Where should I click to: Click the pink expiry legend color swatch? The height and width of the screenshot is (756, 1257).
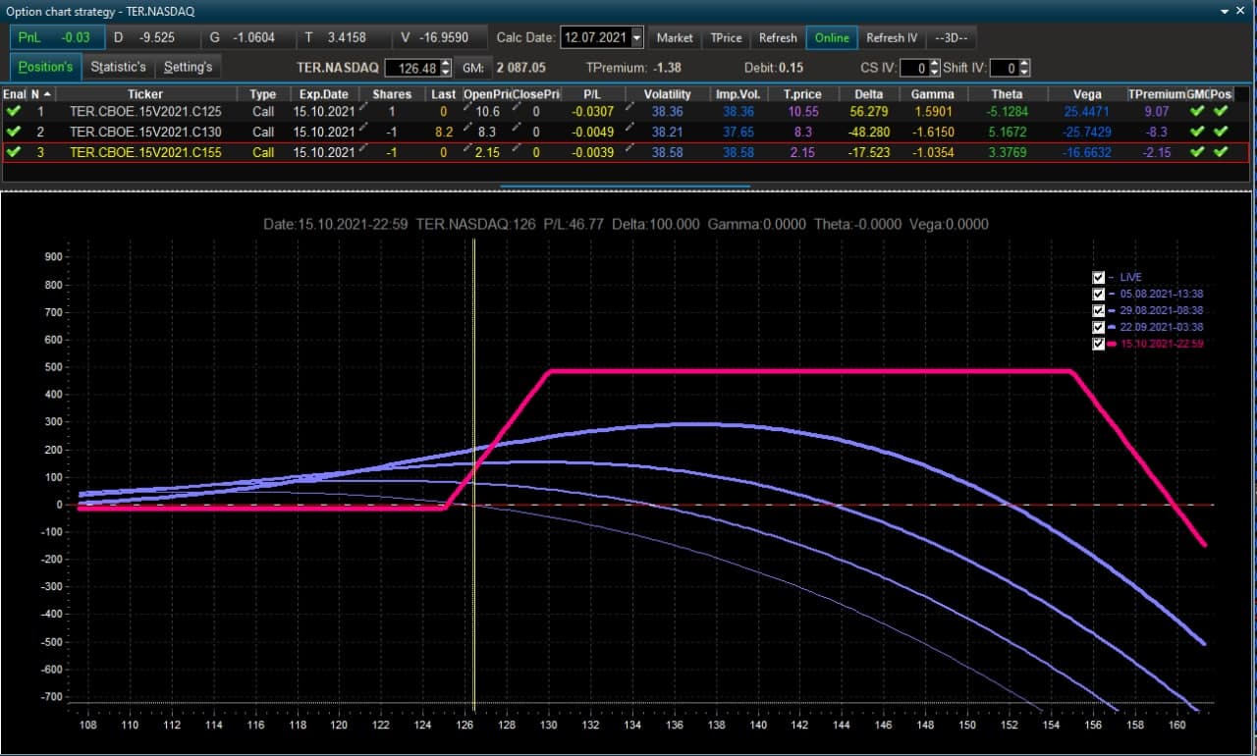tap(1113, 345)
